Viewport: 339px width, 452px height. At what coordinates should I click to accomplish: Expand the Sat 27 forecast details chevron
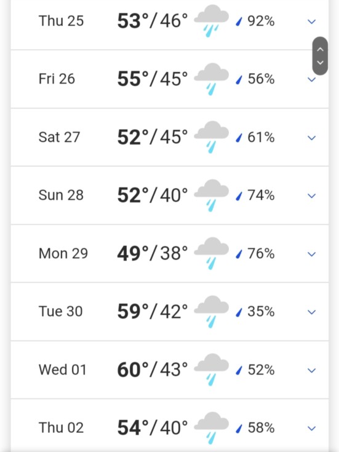(311, 138)
